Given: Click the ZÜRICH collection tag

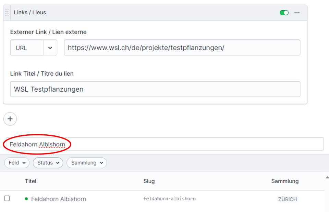Looking at the screenshot, I should (x=288, y=199).
